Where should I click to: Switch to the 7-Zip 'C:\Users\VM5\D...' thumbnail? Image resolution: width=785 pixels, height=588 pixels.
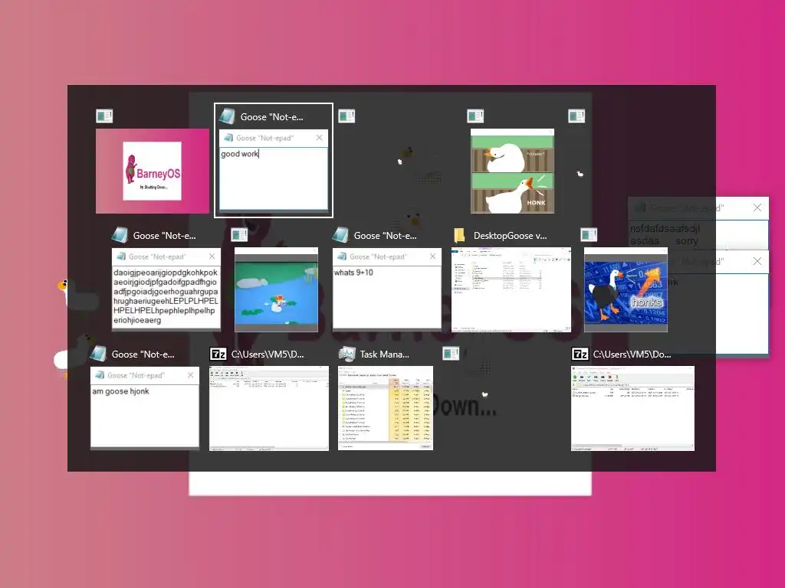coord(269,409)
